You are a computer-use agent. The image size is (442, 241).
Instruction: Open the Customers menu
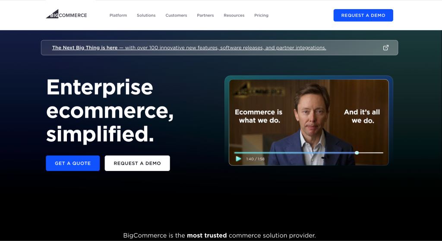176,15
